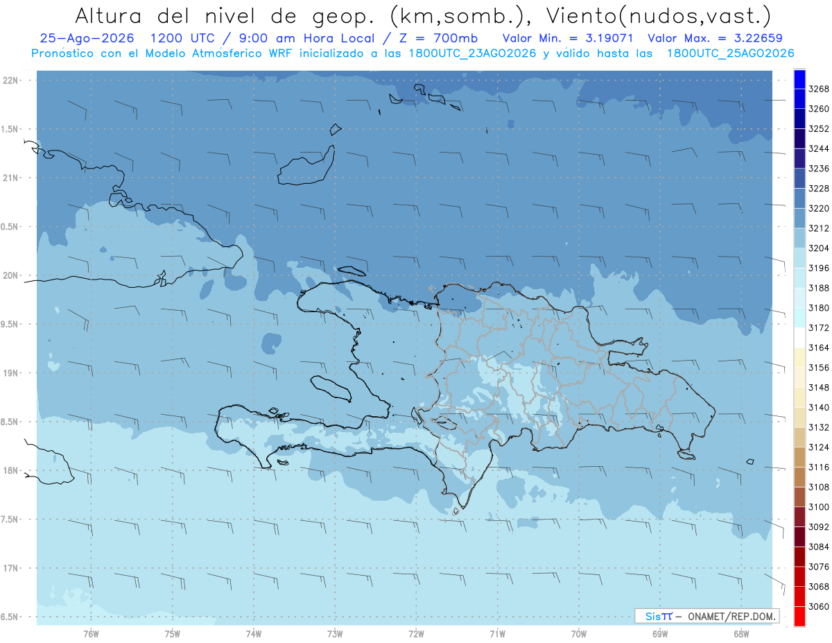Screen dimensions: 832x643
Task: Click the legend value '3268'
Action: (819, 89)
